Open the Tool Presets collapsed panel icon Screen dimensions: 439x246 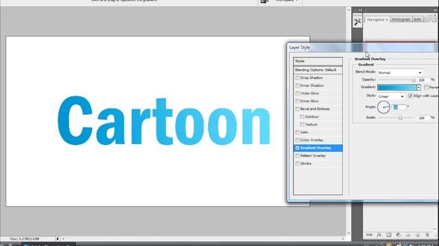pyautogui.click(x=357, y=22)
